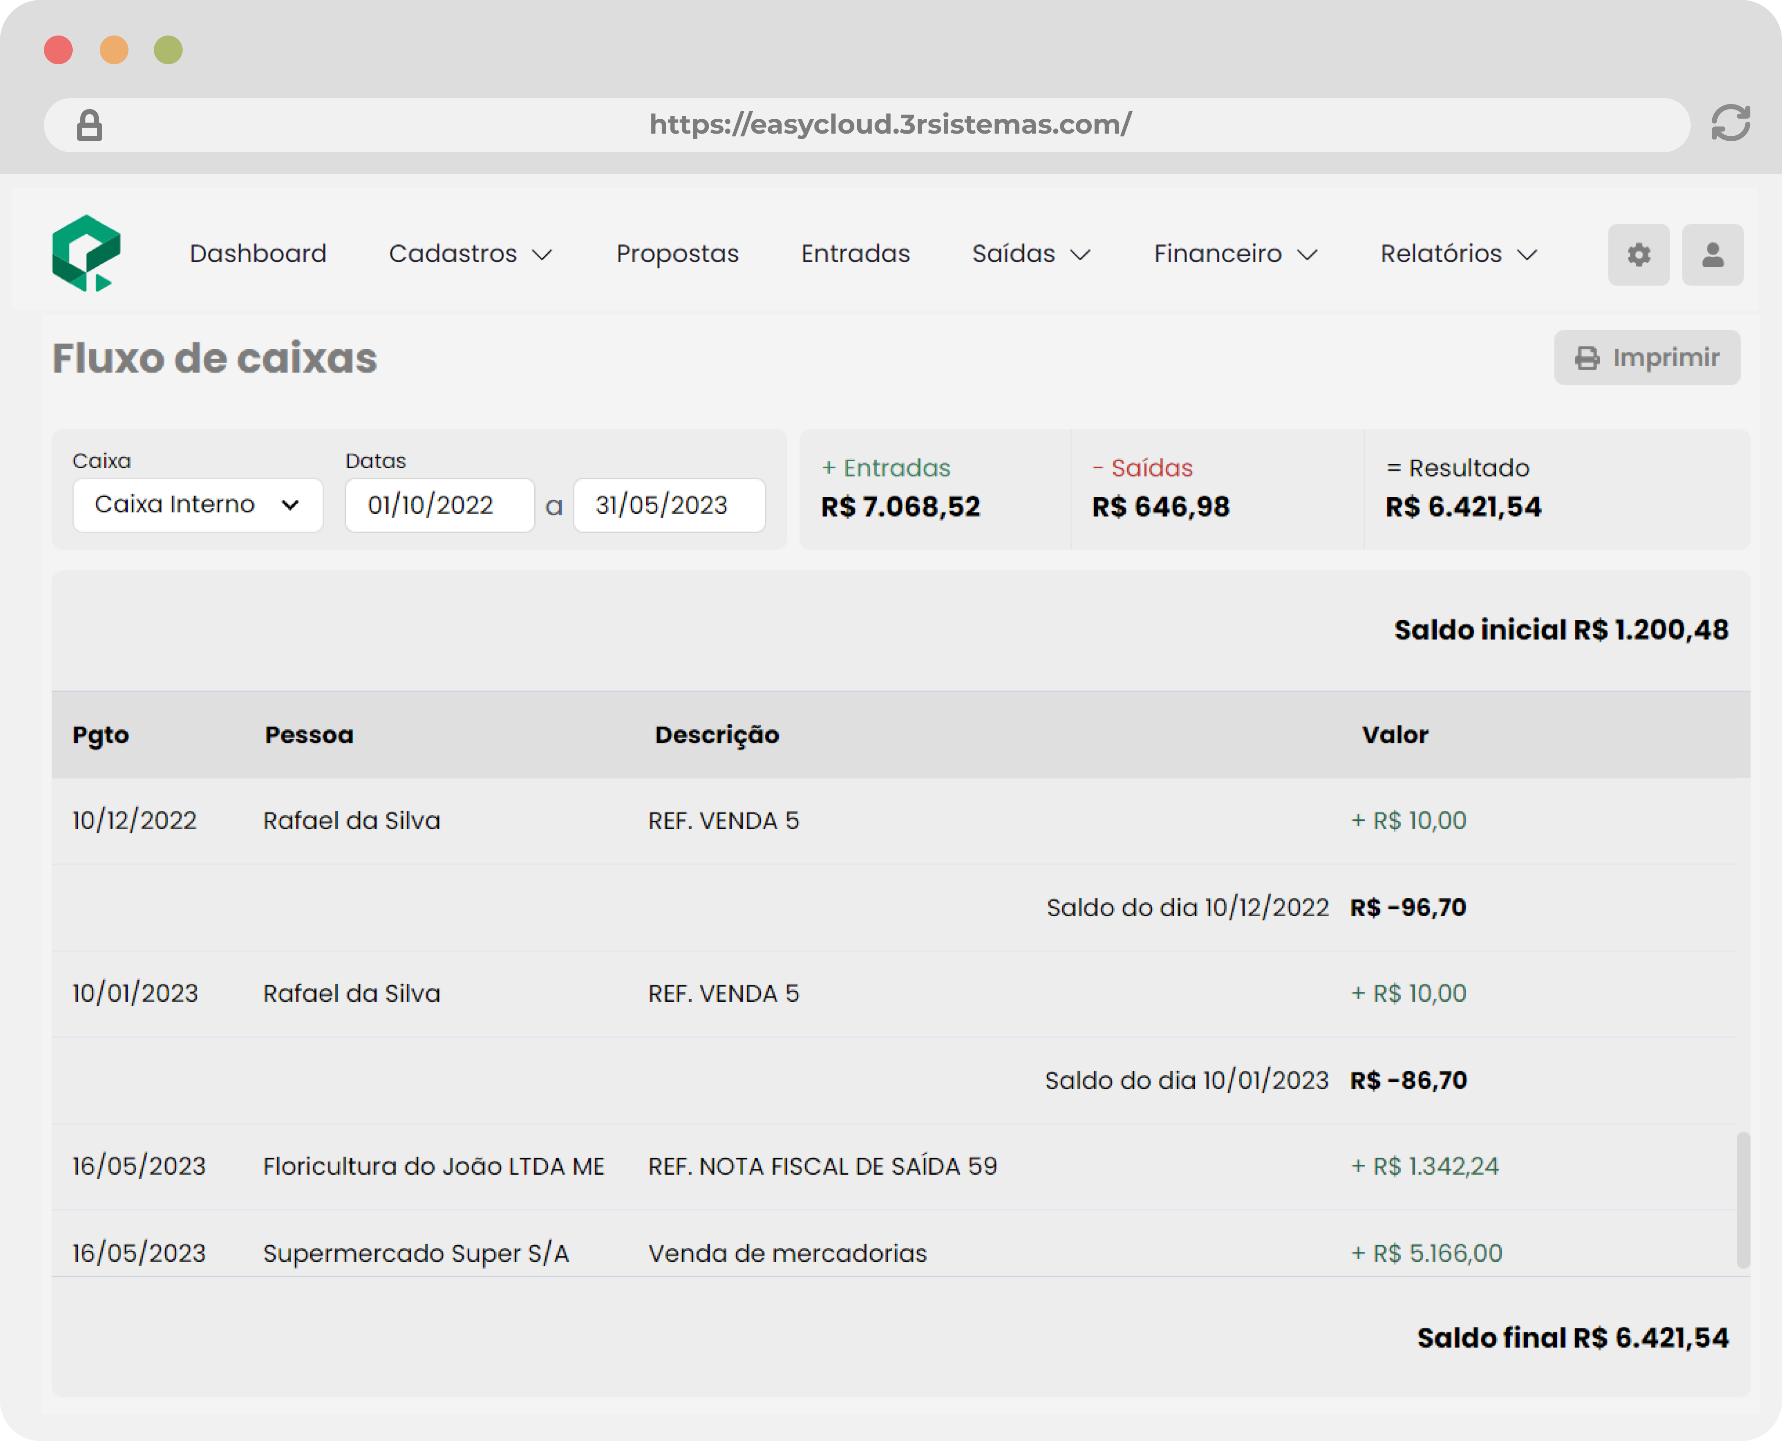
Task: Click the Resultado total in summary card
Action: (1463, 507)
